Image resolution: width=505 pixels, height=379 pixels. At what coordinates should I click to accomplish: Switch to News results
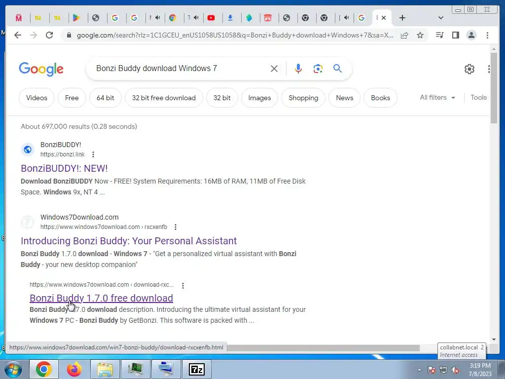[x=345, y=98]
